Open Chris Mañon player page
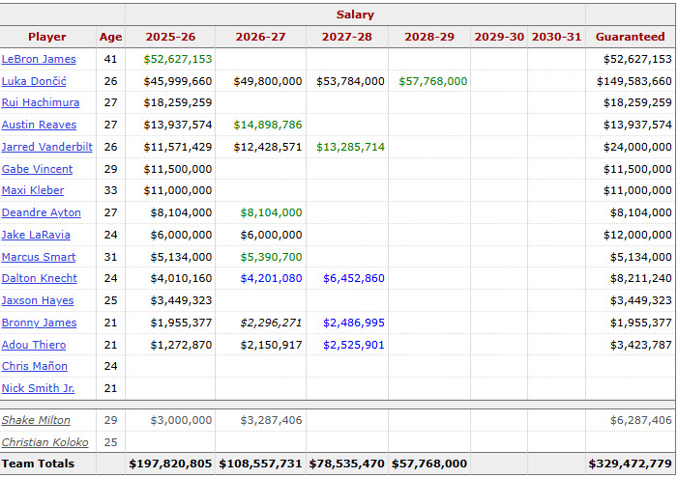Screen dimensions: 678x478 (35, 366)
